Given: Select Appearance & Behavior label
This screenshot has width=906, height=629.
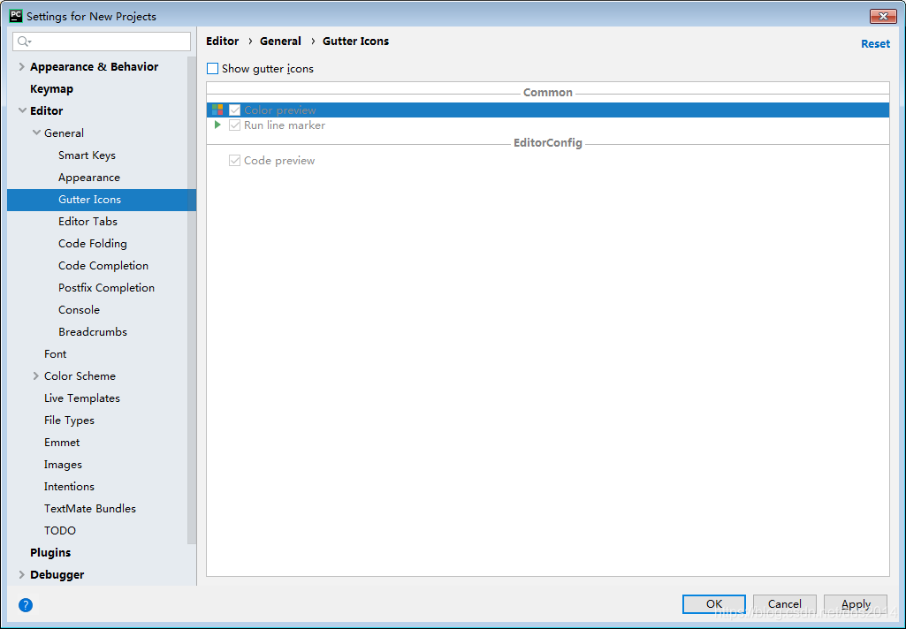Looking at the screenshot, I should (x=95, y=66).
